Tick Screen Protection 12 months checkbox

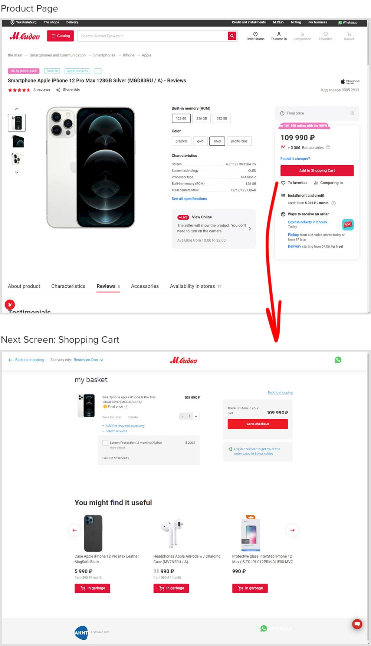pyautogui.click(x=105, y=443)
